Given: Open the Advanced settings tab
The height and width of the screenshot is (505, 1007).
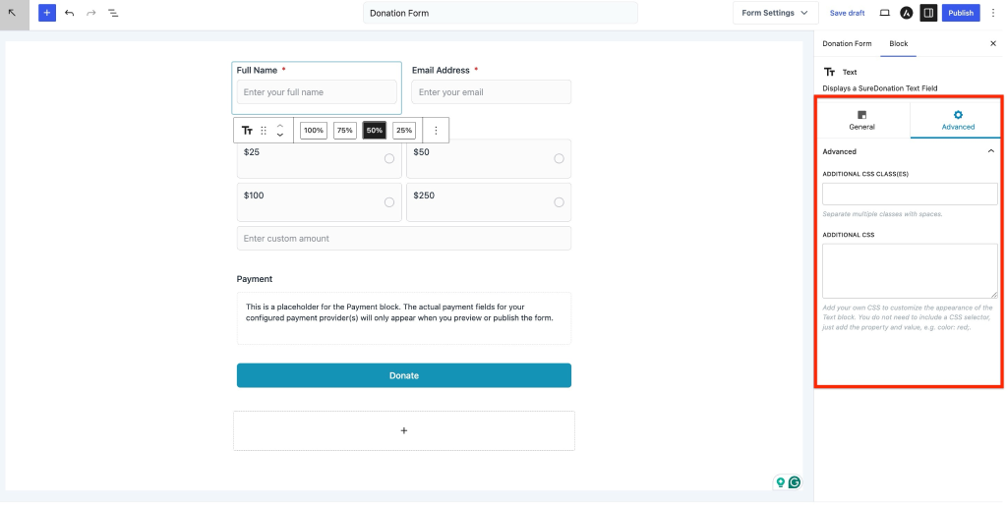Looking at the screenshot, I should point(958,120).
